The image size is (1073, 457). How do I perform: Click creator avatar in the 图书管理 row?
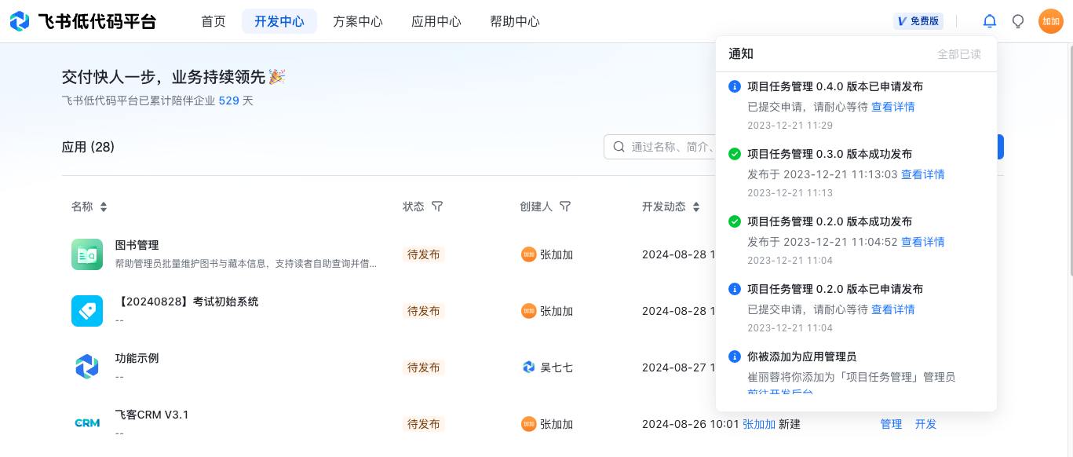(529, 254)
